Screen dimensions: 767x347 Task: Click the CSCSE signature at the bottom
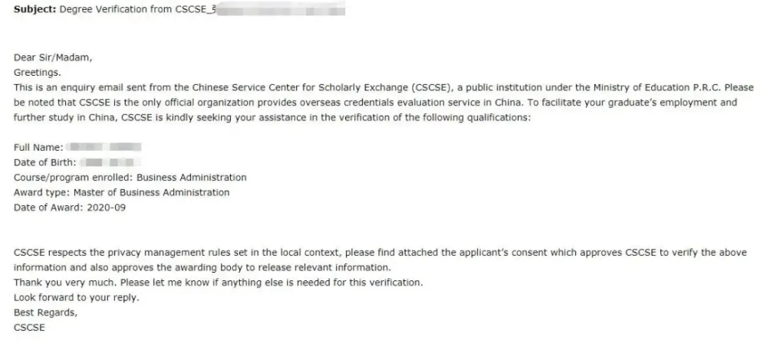click(29, 327)
